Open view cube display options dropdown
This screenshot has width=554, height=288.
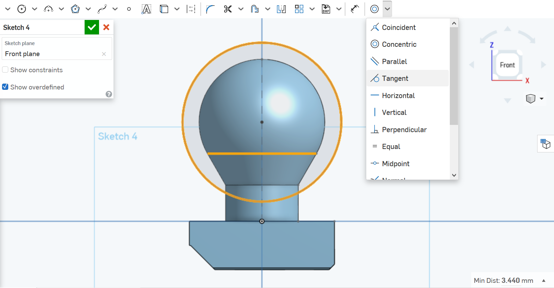coord(542,99)
